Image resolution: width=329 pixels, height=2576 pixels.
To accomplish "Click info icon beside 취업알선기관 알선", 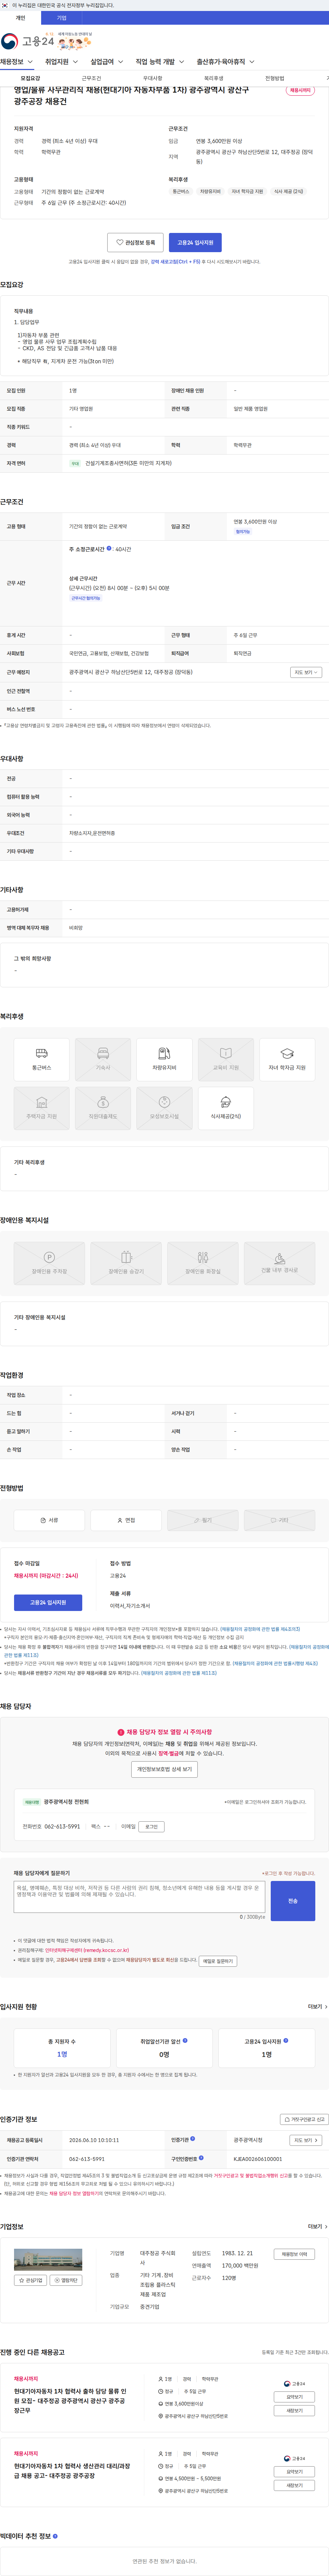I will point(185,2040).
